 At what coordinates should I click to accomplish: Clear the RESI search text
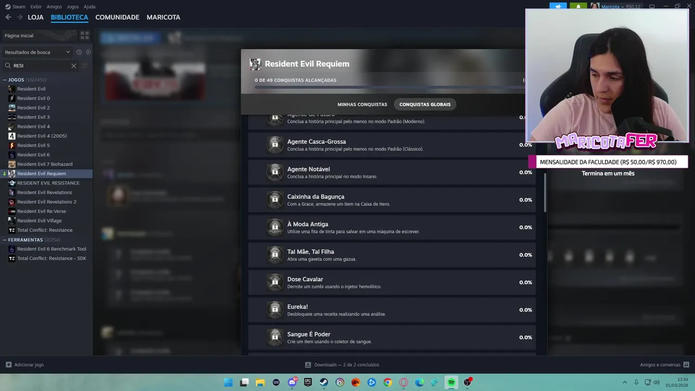pos(74,66)
